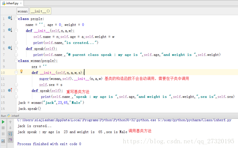The height and width of the screenshot is (148, 238).
Task: Click the Rerun green play button
Action: click(3, 122)
